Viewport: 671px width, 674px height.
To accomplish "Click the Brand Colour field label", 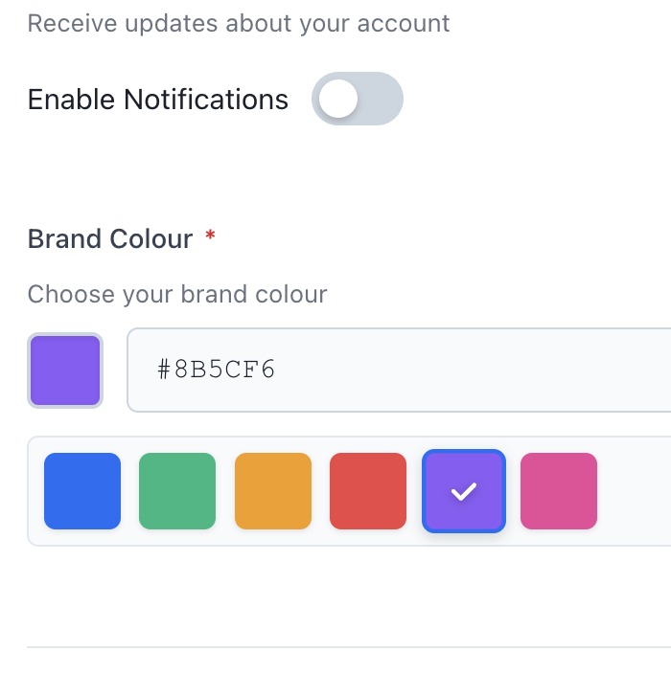I will pos(110,238).
